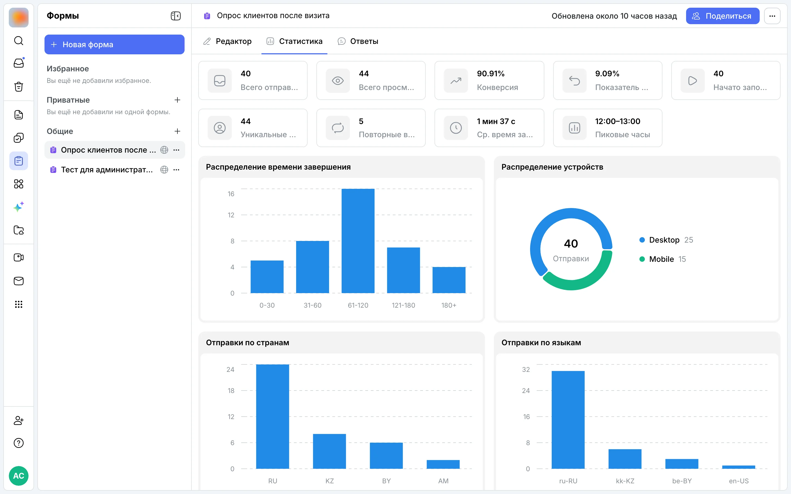
Task: Click the Конверсия 90.91% stat card
Action: (489, 80)
